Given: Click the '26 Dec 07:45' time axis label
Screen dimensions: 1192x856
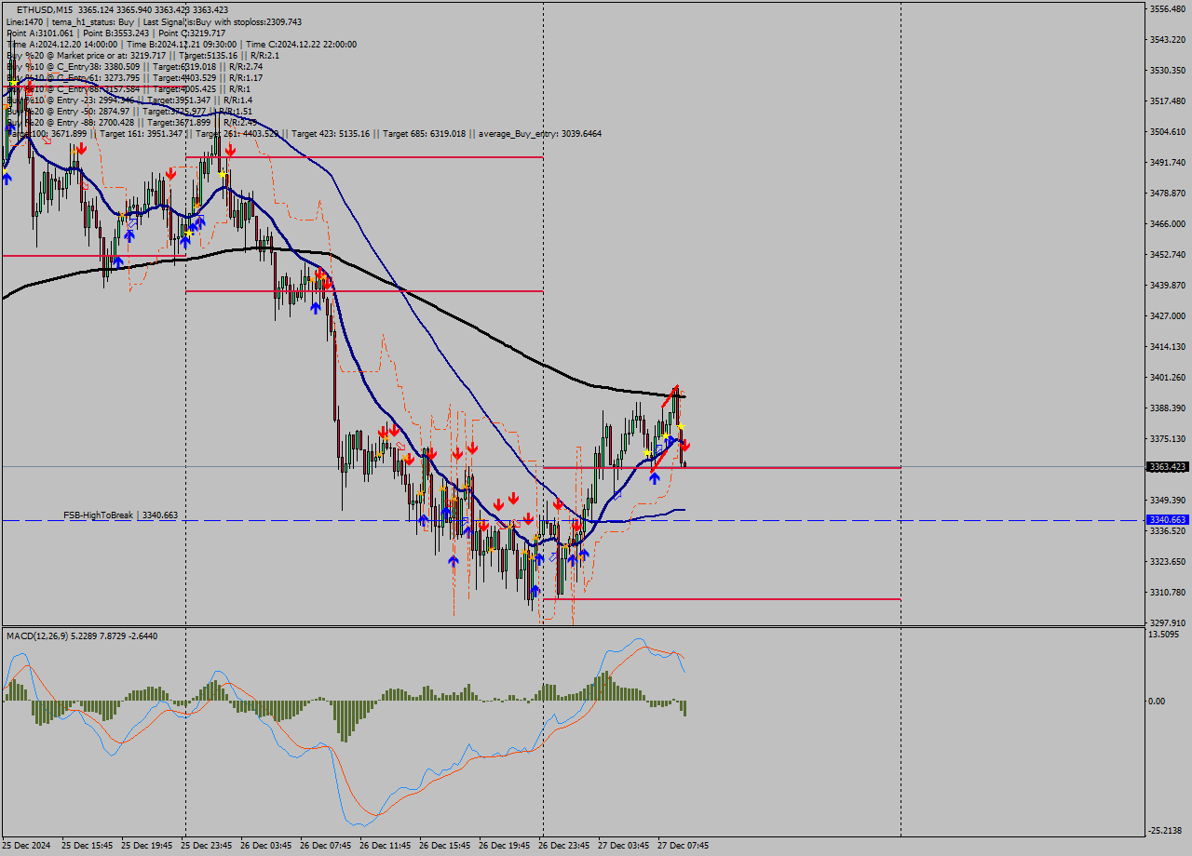Looking at the screenshot, I should (x=326, y=846).
